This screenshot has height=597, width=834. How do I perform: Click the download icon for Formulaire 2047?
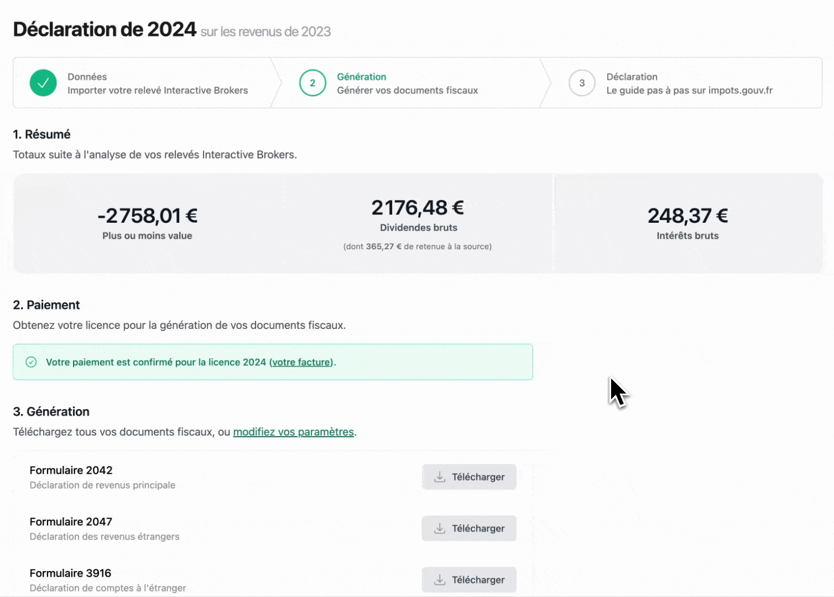pos(440,528)
